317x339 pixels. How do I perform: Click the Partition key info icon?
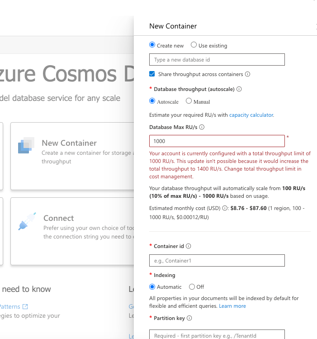pos(189,318)
